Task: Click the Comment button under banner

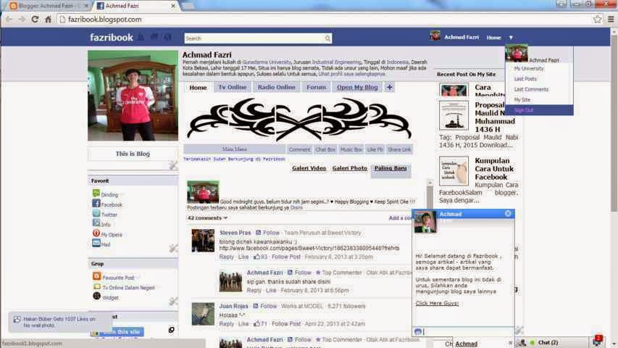Action: coord(299,149)
